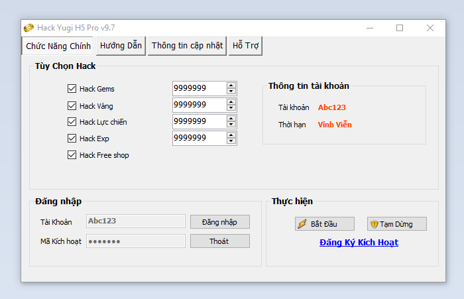Viewport: 464px width, 299px height.
Task: Click the Bắt Đầu button with pencil icon
Action: (x=325, y=224)
